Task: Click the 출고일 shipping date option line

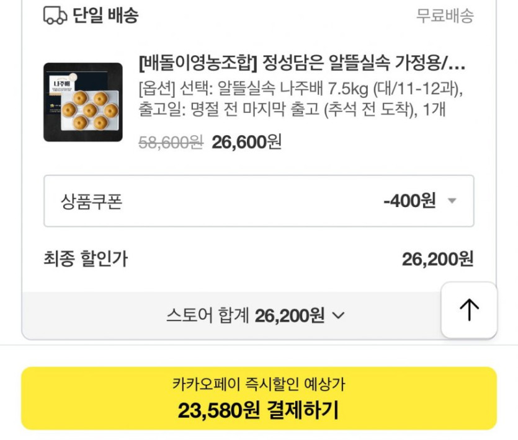Action: [x=292, y=109]
